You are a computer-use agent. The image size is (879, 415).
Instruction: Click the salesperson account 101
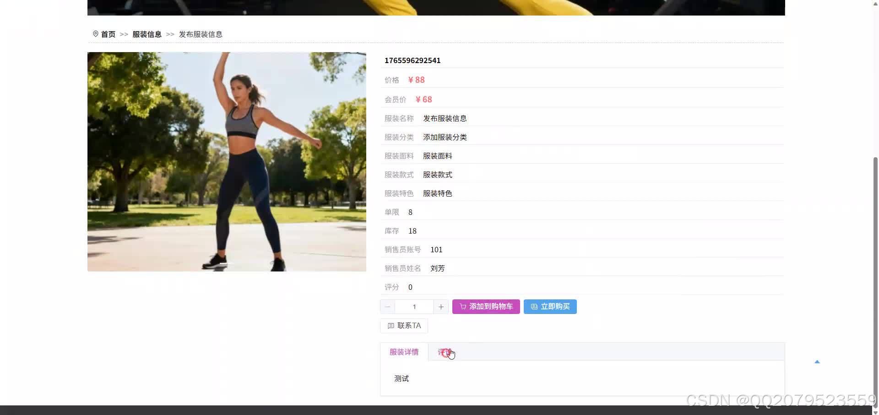point(436,250)
